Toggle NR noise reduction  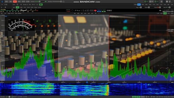(x=82, y=13)
